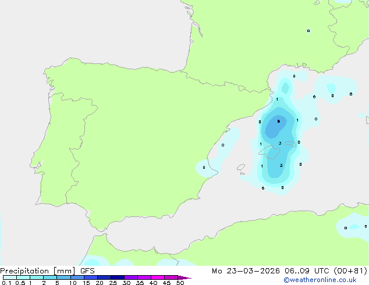
Task: Click the '35' legend scale value
Action: click(x=140, y=283)
